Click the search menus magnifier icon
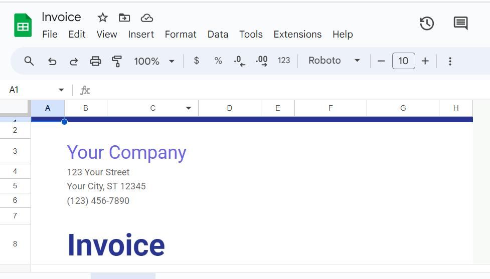Screen dimensions: 490x279 29,61
